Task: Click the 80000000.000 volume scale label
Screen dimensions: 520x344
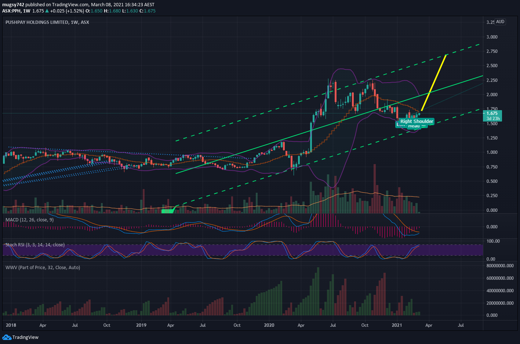Action: pyautogui.click(x=500, y=265)
